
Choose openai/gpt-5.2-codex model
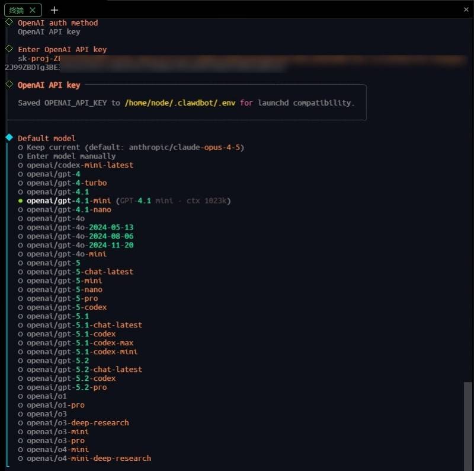pos(67,378)
